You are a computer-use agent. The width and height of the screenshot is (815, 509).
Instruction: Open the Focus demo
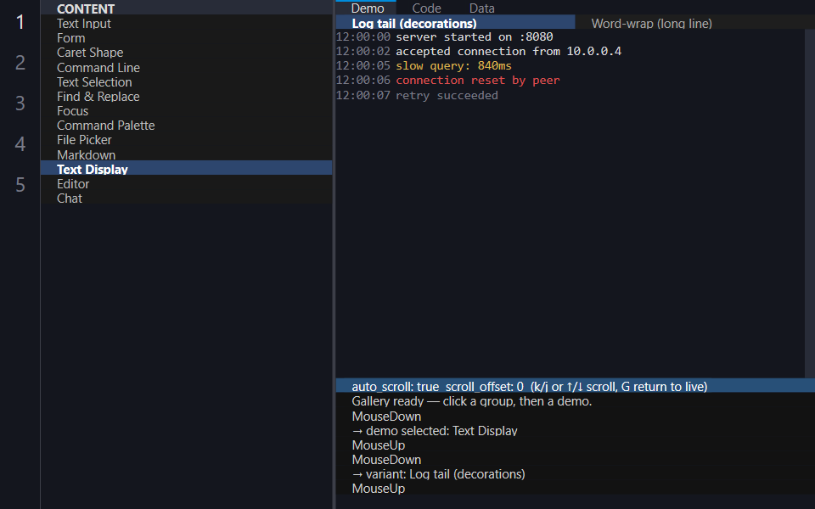pyautogui.click(x=186, y=112)
